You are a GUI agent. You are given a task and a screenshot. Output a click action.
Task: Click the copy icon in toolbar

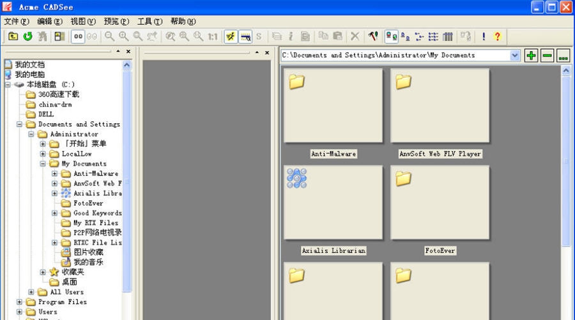[323, 36]
